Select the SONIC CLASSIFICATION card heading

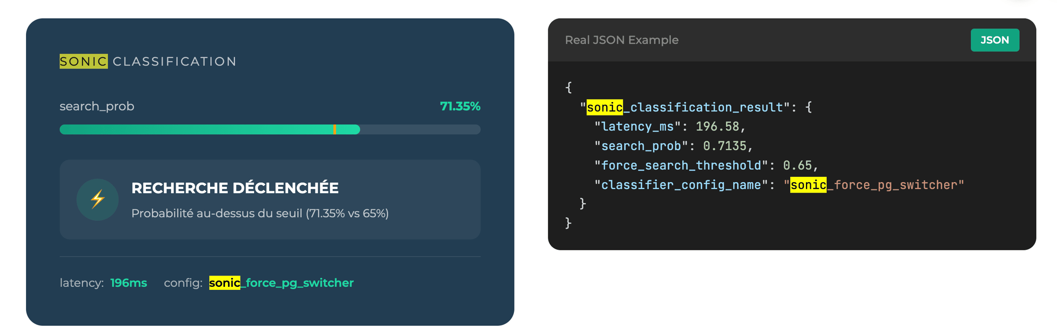click(148, 61)
